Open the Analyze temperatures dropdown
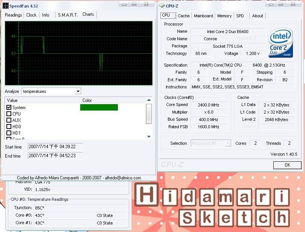Image resolution: width=305 pixels, height=232 pixels. click(x=78, y=91)
